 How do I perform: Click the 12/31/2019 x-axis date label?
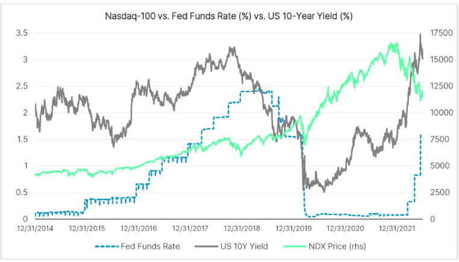pos(294,229)
